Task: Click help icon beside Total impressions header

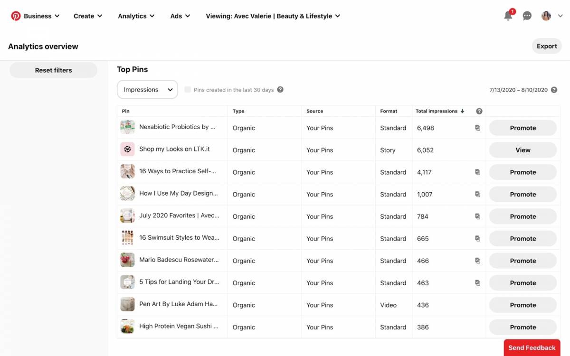Action: [479, 111]
